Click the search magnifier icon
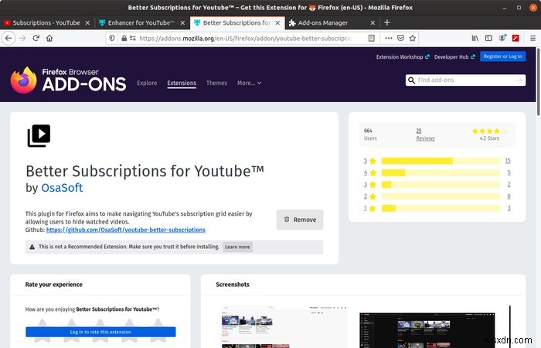Viewport: 541px width, 348px height. coord(411,80)
